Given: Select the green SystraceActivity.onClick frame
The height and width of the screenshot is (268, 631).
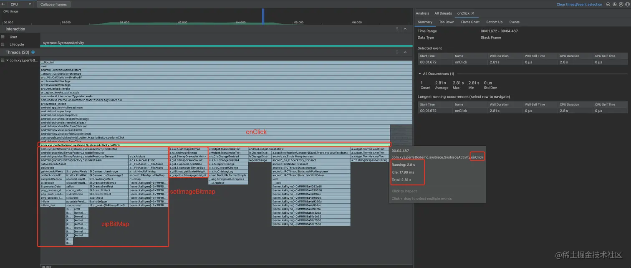Looking at the screenshot, I should pyautogui.click(x=215, y=145).
